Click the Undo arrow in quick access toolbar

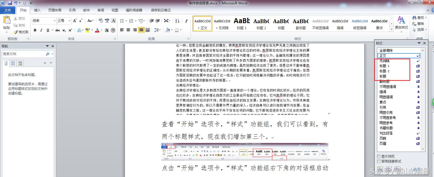click(x=16, y=3)
